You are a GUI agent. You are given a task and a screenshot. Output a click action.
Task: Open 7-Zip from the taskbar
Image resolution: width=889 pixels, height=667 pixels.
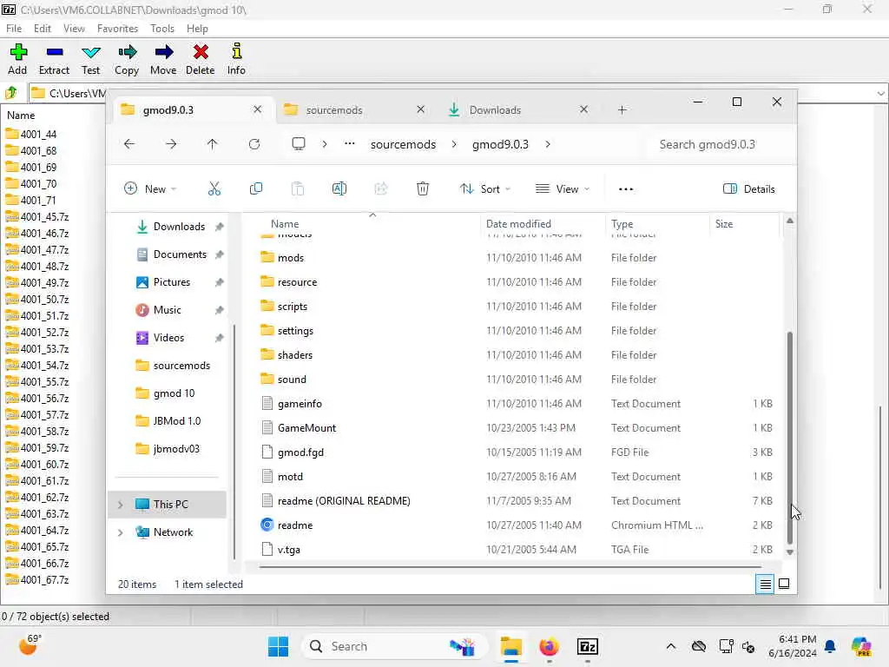588,646
